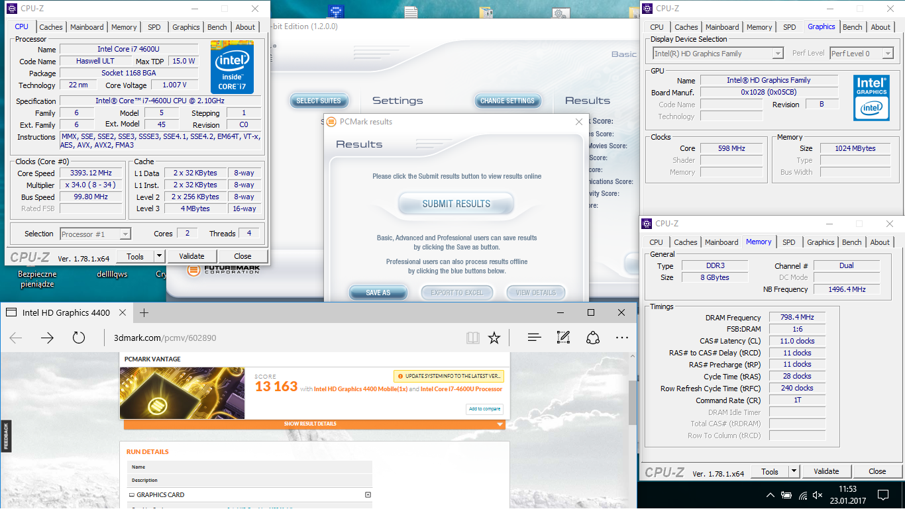This screenshot has width=905, height=509.
Task: Click UPDATE SYSTEMINFO warning banner
Action: (x=449, y=376)
